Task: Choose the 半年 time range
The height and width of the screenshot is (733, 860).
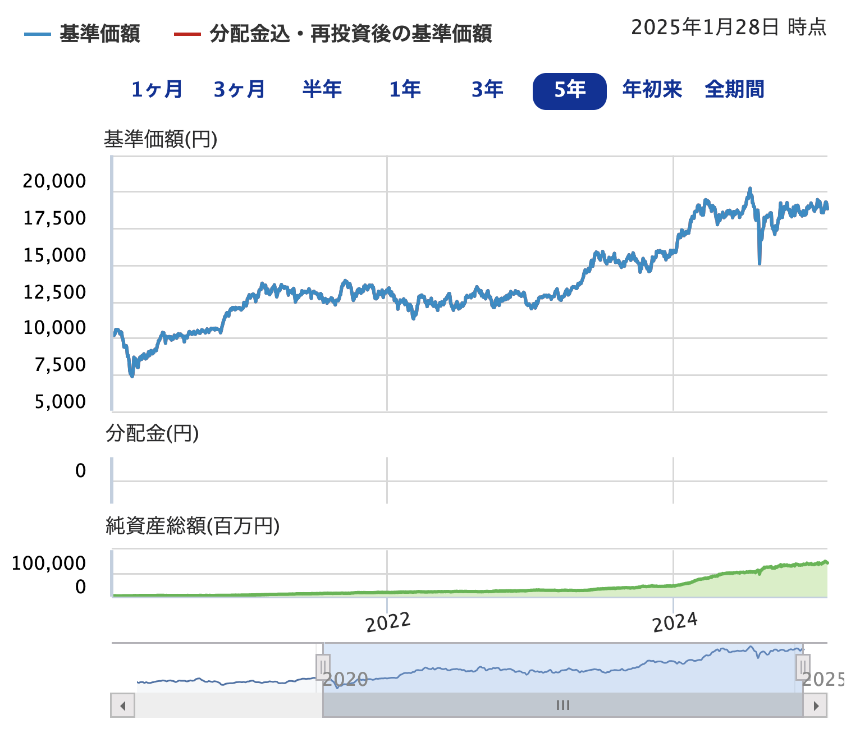Action: (322, 90)
